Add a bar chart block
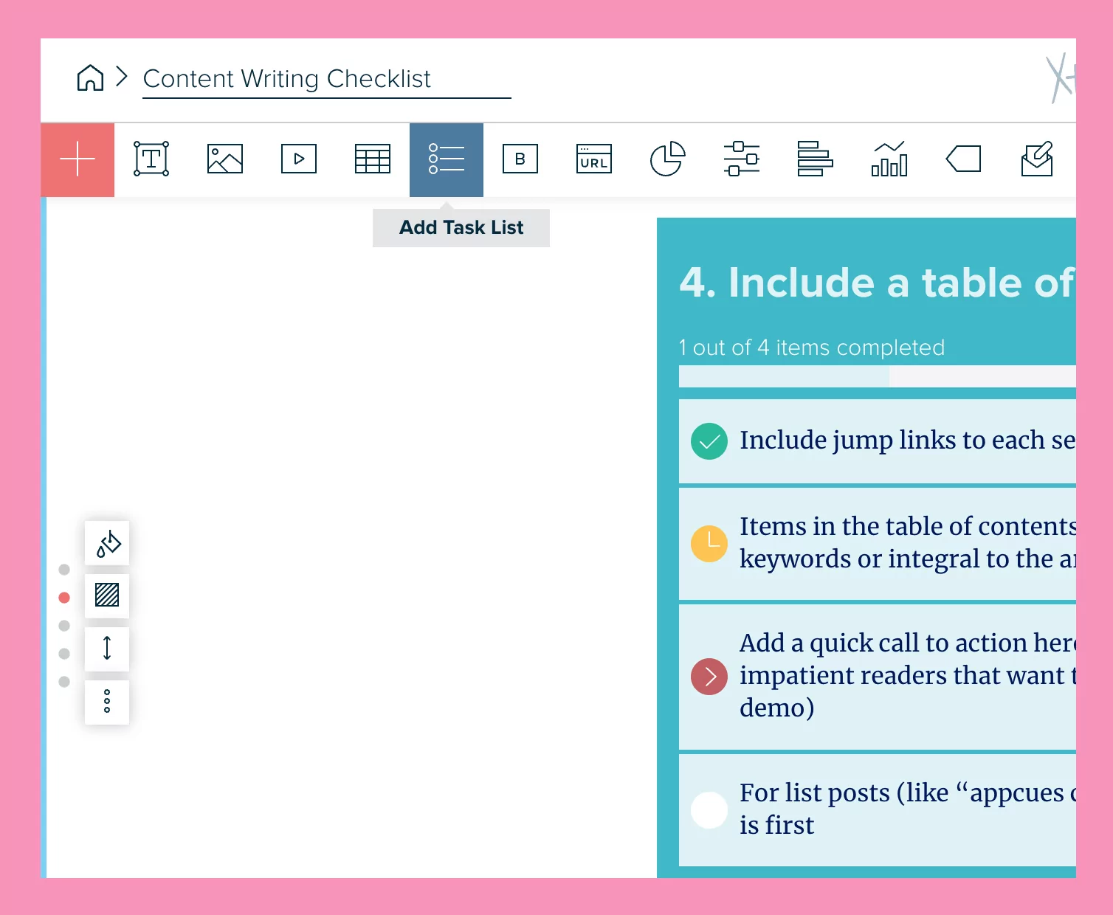Viewport: 1113px width, 915px height. point(889,159)
